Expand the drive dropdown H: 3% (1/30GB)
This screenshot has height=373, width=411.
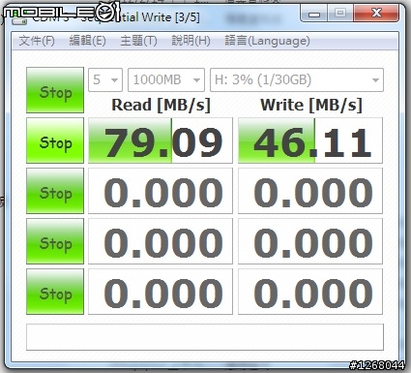pos(297,79)
